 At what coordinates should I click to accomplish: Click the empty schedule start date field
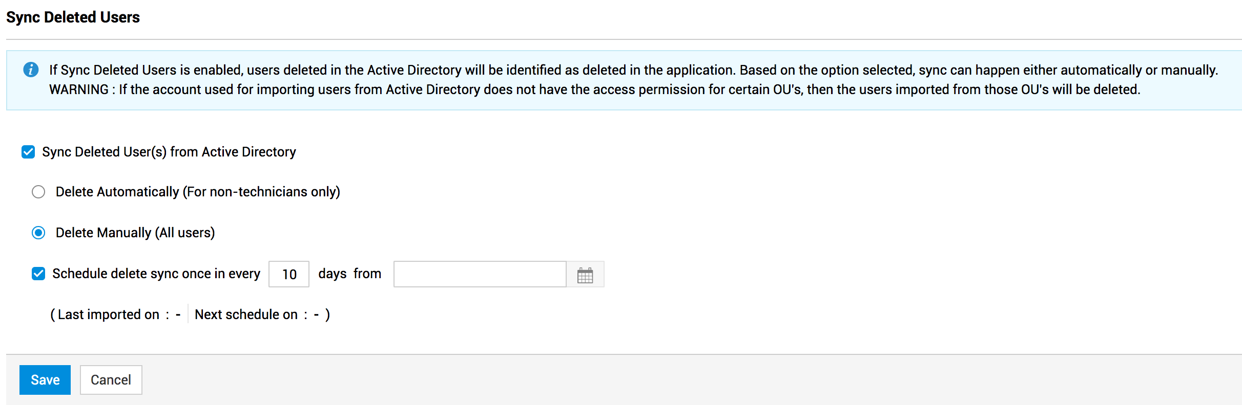click(x=480, y=275)
